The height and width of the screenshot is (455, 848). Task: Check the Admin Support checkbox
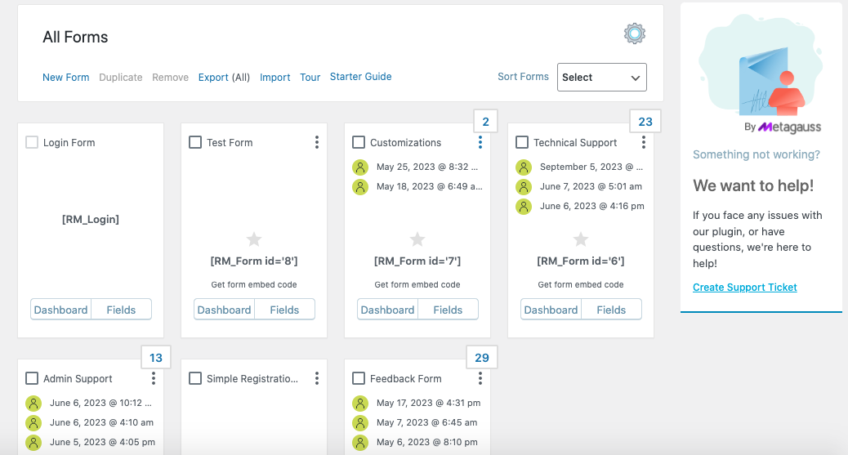coord(32,378)
